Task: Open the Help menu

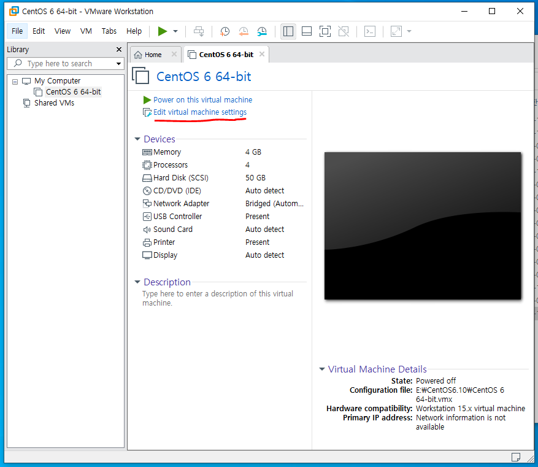Action: [134, 31]
